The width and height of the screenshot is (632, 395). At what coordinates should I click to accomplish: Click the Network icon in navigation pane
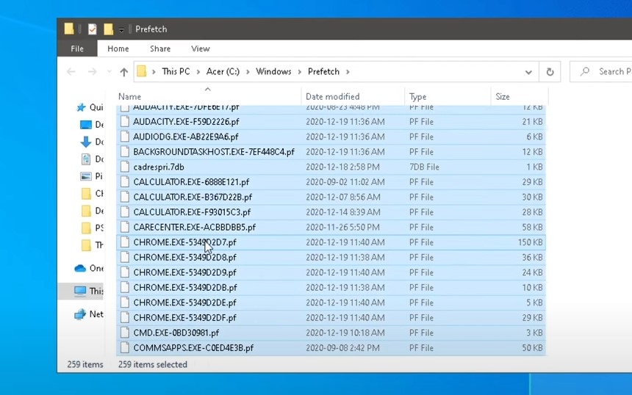click(x=80, y=314)
